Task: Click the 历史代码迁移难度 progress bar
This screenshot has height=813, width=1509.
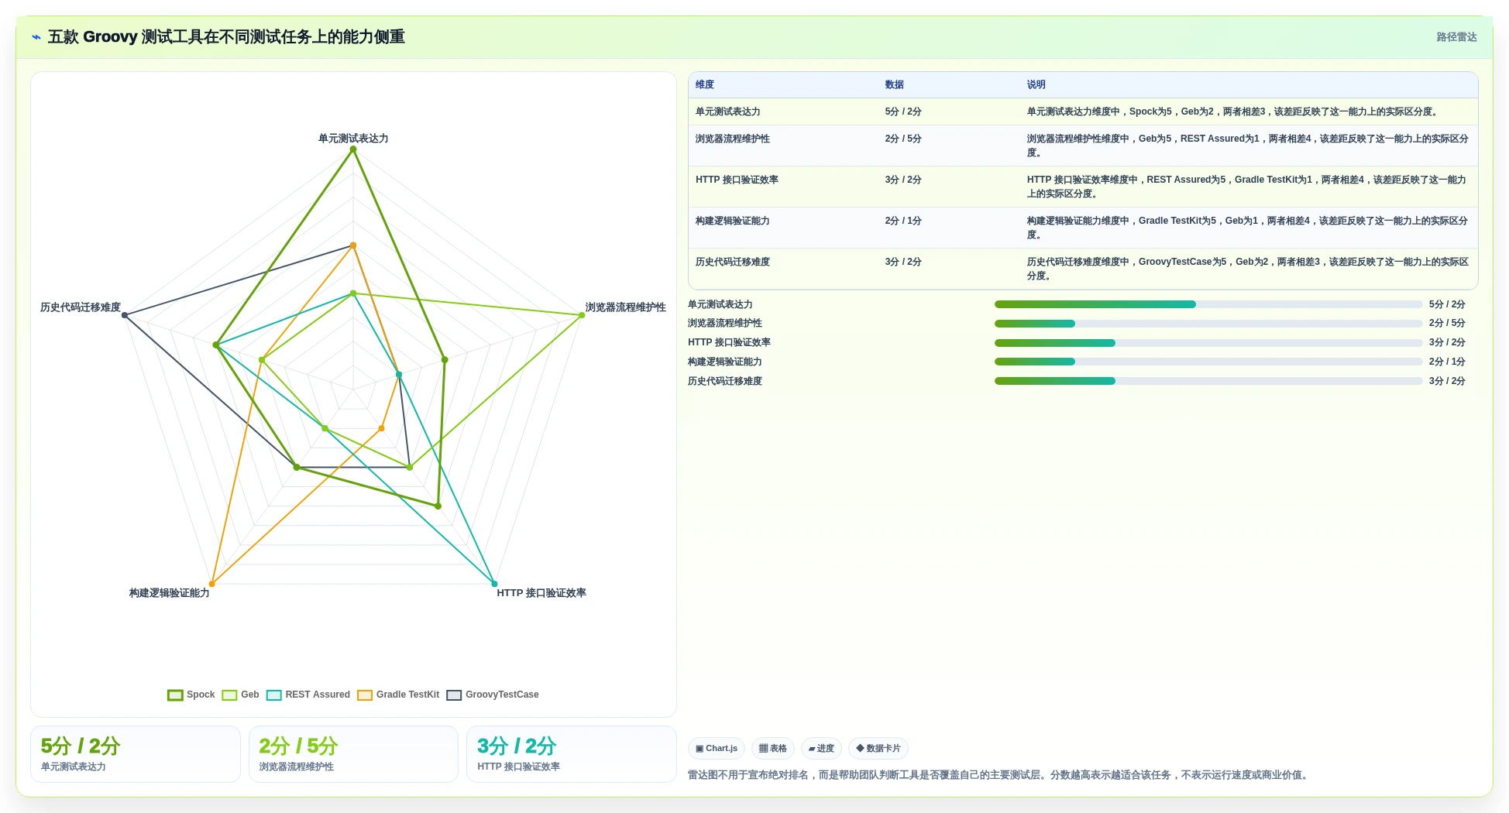Action: click(x=1208, y=381)
